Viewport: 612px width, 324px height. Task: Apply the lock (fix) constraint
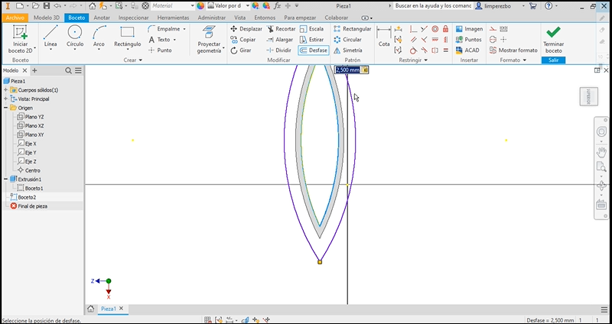[x=445, y=29]
